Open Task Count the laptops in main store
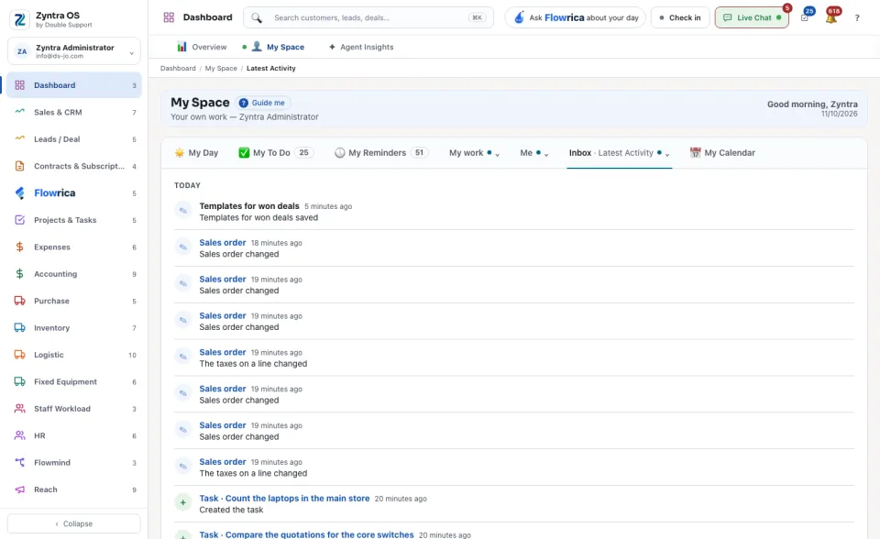 coord(284,498)
